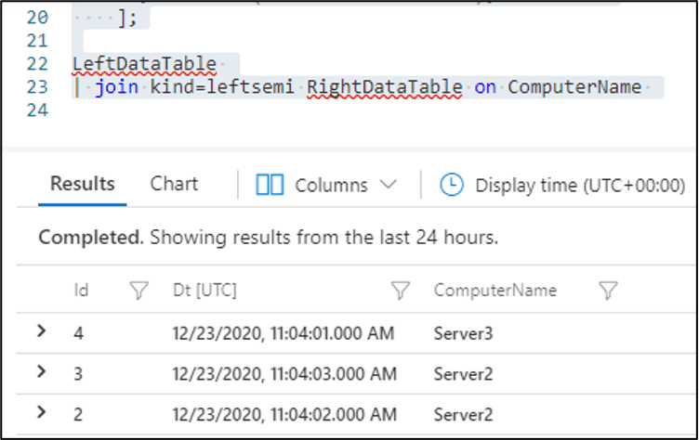
Task: Switch to the Results tab
Action: coord(83,184)
